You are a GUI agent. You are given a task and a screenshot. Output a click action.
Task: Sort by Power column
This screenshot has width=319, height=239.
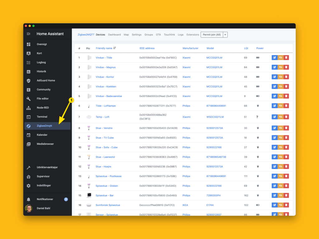point(260,48)
